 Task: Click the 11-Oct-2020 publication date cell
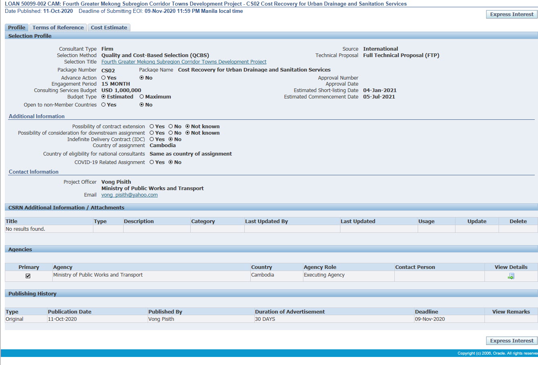(97, 319)
